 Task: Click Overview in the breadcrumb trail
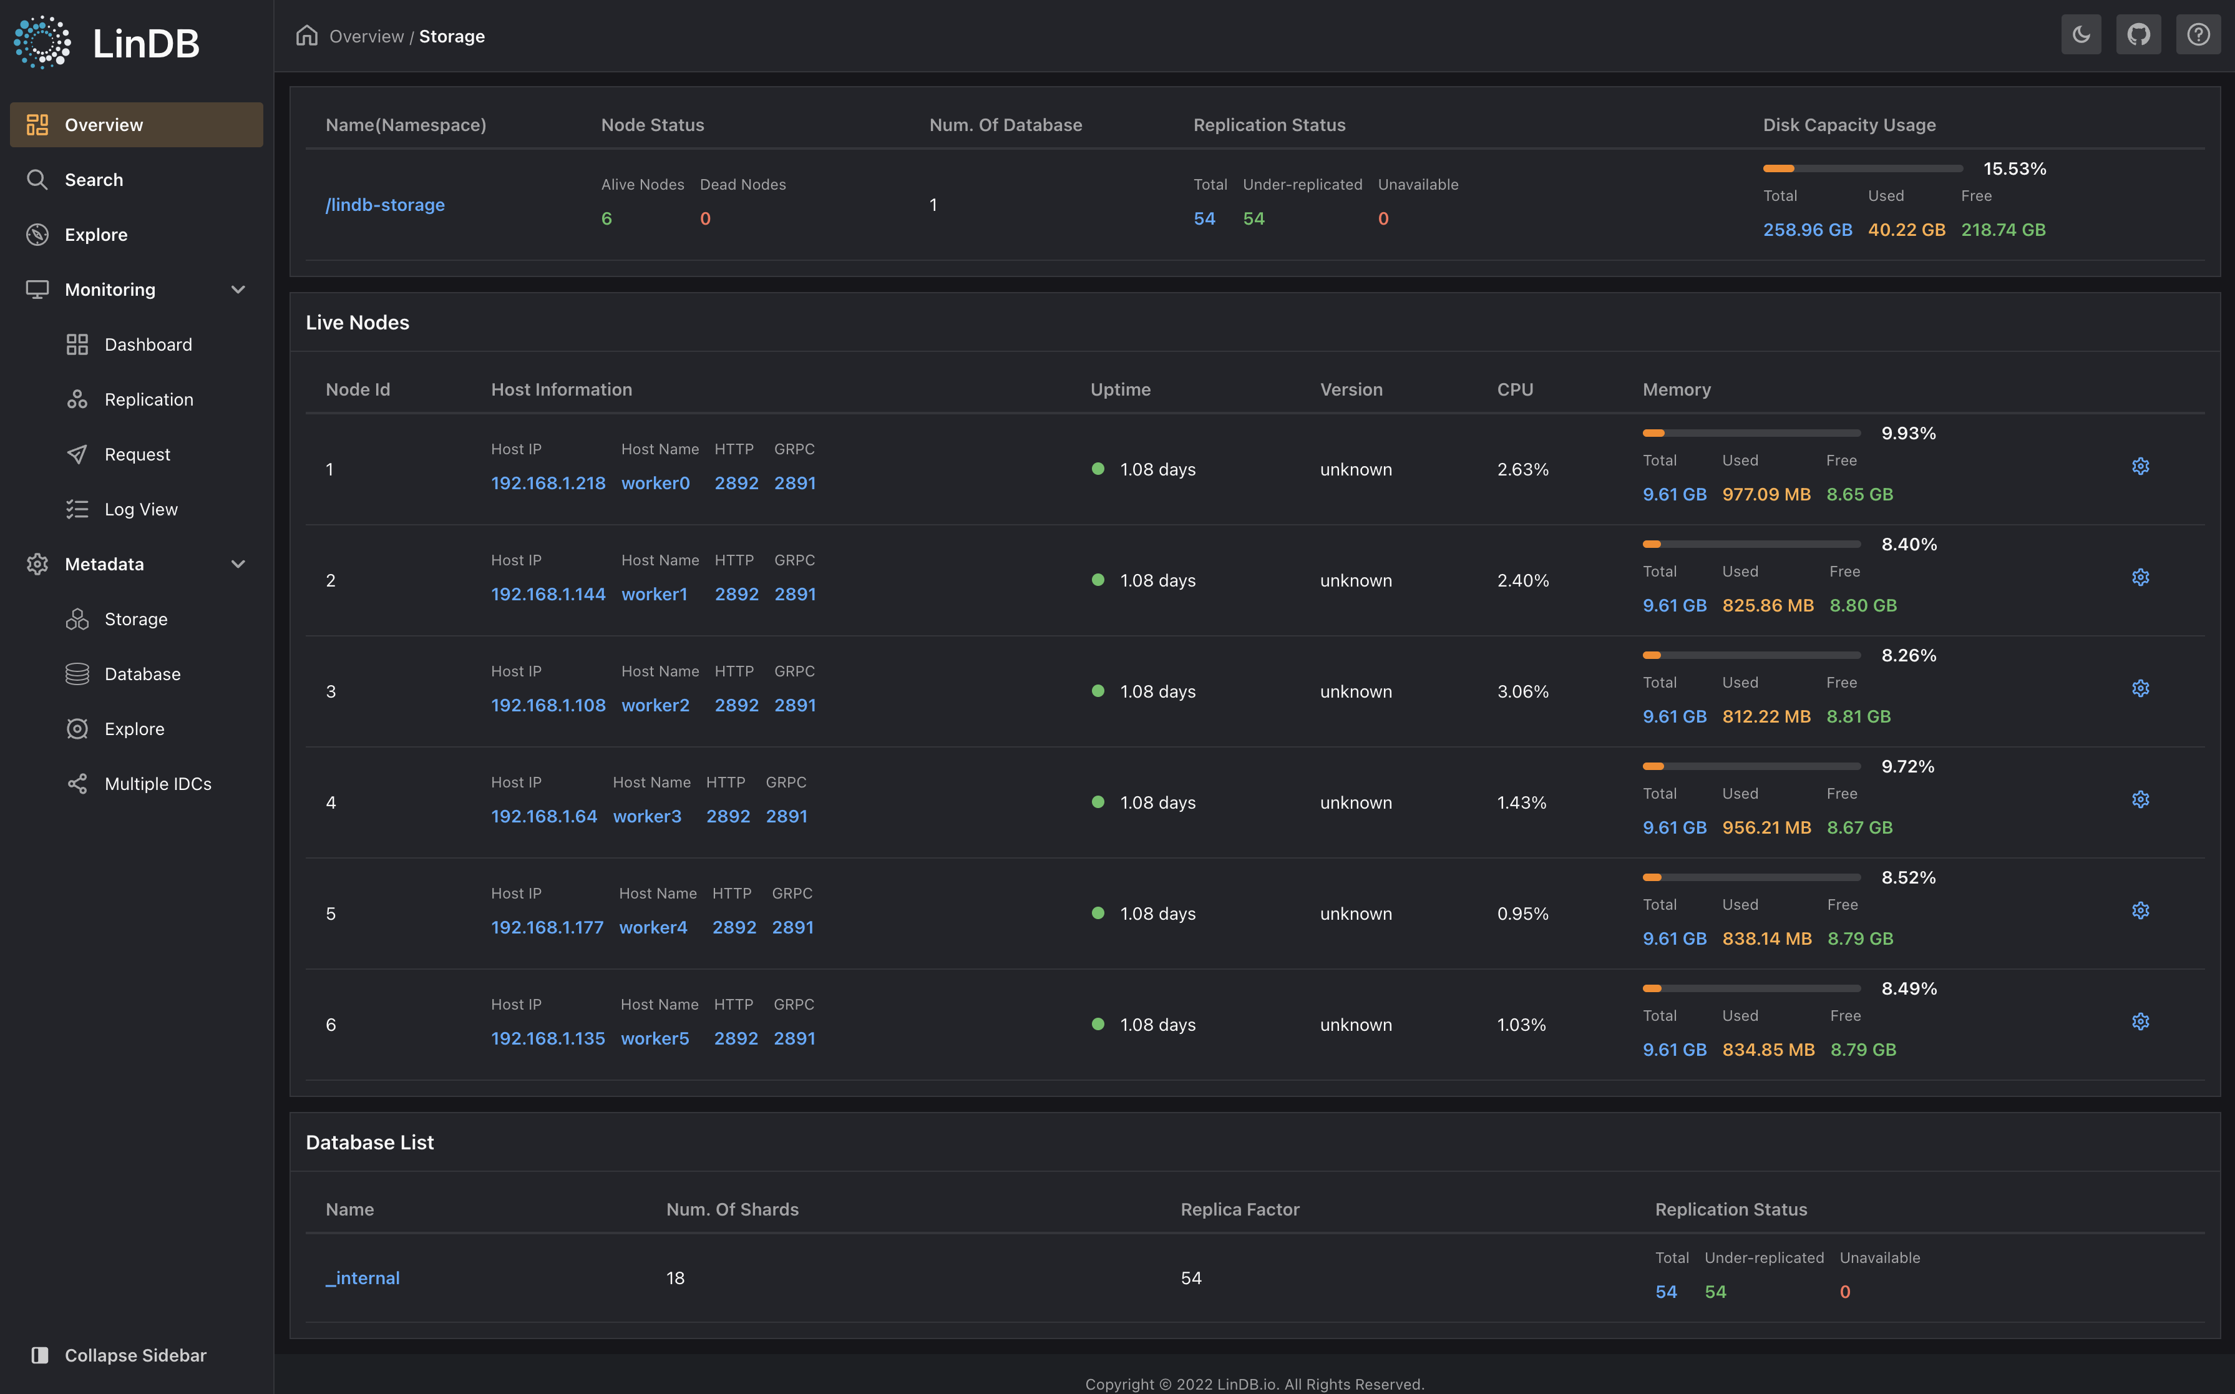(x=367, y=36)
